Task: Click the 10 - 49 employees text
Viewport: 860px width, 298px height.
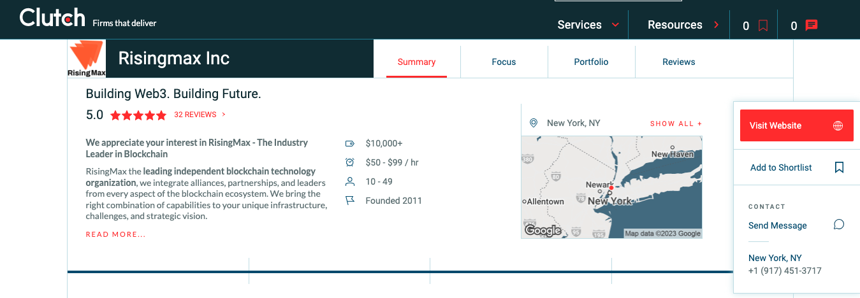Action: pos(379,181)
